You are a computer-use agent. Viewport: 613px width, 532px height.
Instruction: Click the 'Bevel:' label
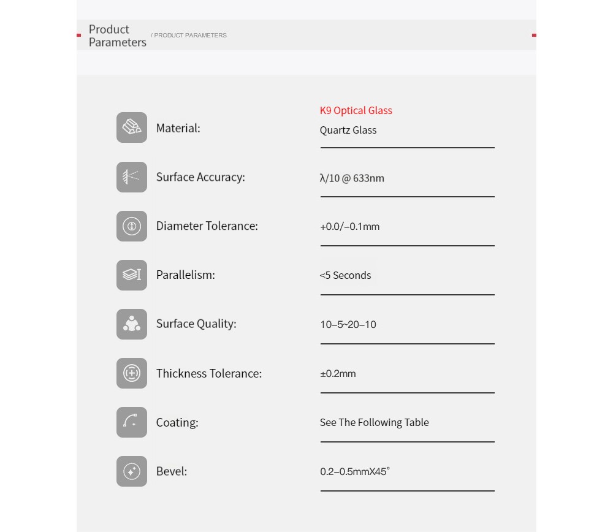[172, 471]
